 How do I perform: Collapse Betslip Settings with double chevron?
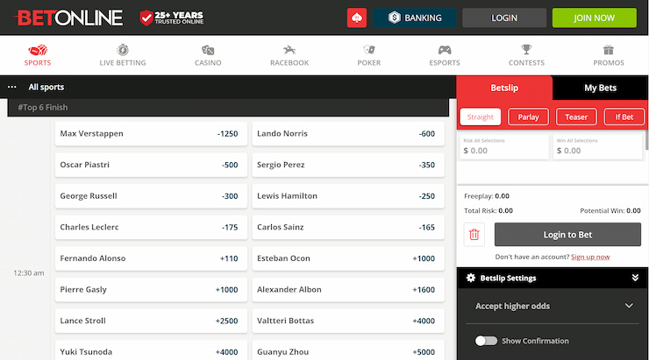click(635, 278)
